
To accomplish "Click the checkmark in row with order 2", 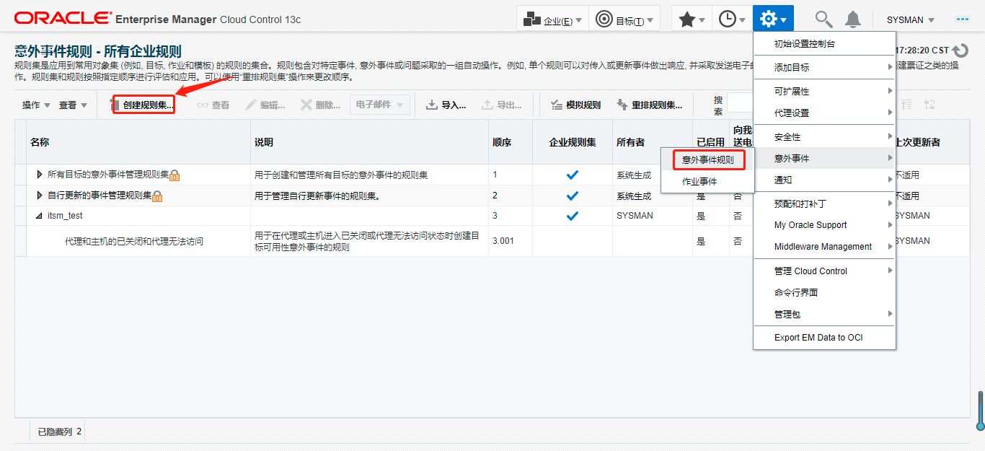I will click(573, 196).
